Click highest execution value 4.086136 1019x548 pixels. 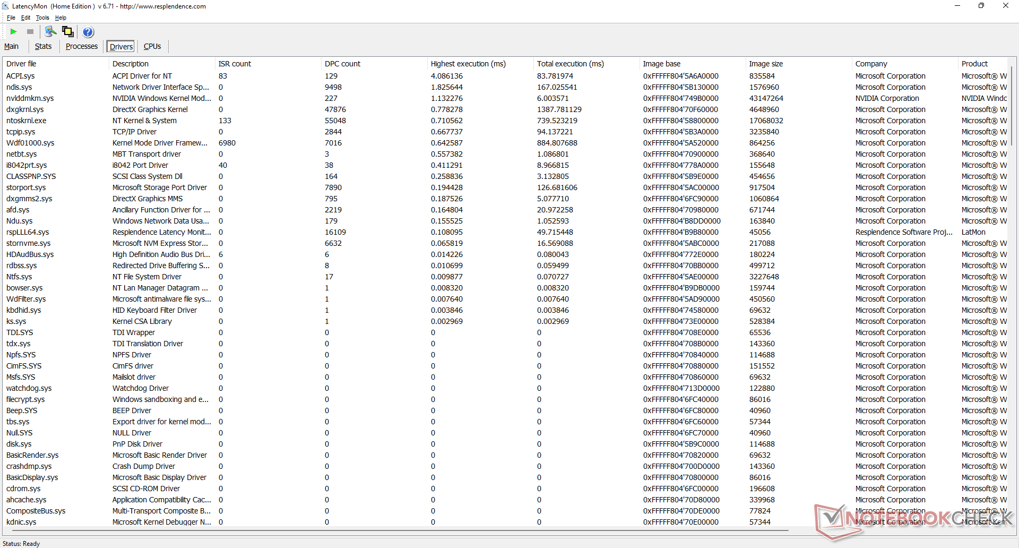tap(447, 76)
